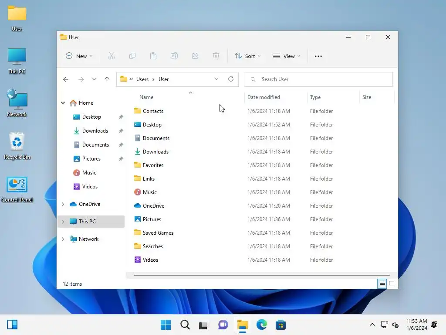Select Pictures in navigation pane

click(91, 159)
